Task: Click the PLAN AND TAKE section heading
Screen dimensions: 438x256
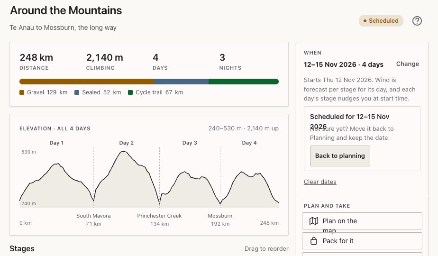Action: point(327,206)
